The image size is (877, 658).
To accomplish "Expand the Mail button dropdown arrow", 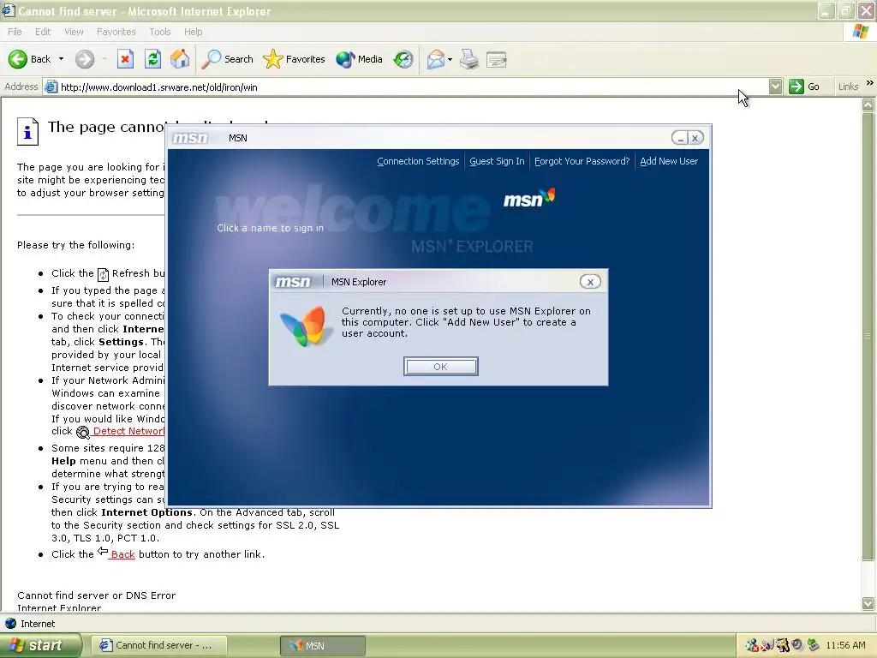I will (x=450, y=59).
